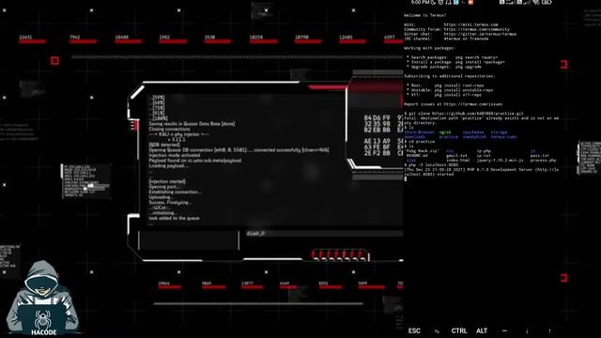Select the 'gmail.txt' file name
Image resolution: width=601 pixels, height=338 pixels.
457,156
